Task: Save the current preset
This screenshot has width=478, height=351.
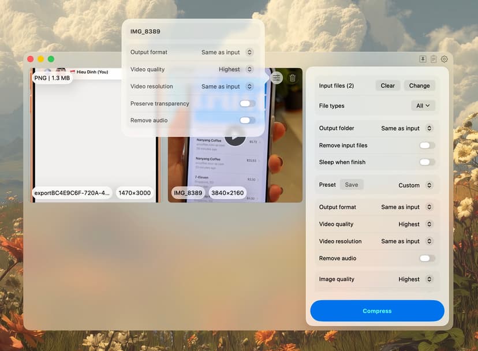Action: 352,185
